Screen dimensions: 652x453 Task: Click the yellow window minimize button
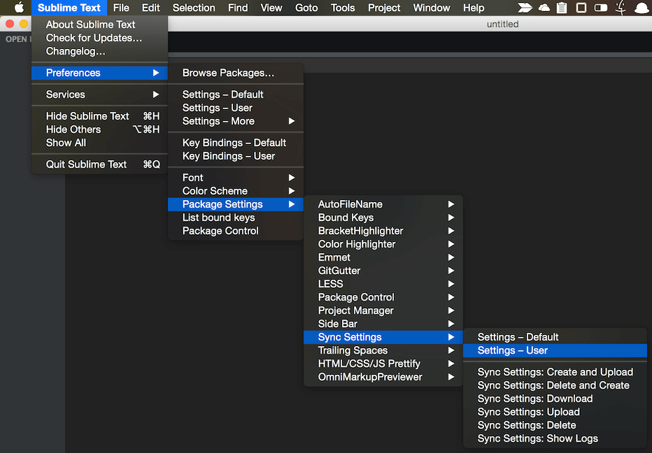click(24, 24)
